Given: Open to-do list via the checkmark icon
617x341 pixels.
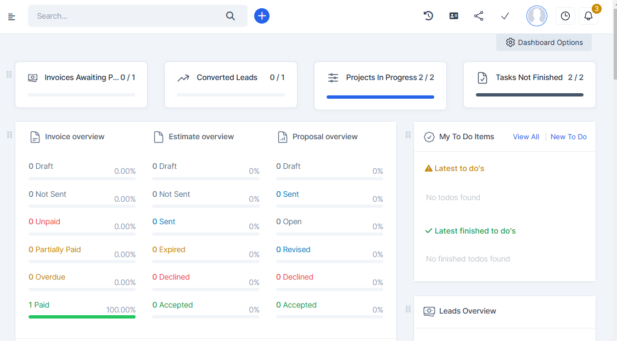Looking at the screenshot, I should click(504, 15).
